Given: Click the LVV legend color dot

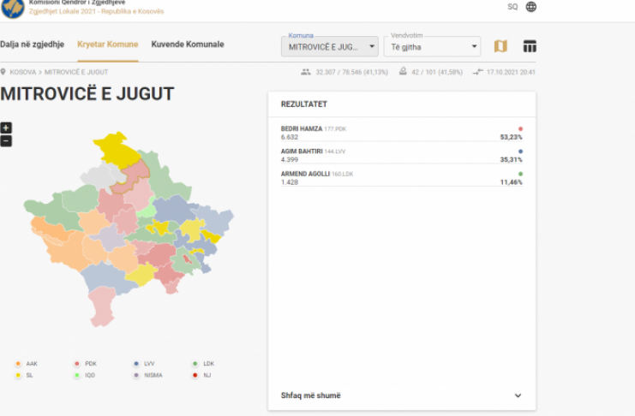Looking at the screenshot, I should (x=136, y=364).
